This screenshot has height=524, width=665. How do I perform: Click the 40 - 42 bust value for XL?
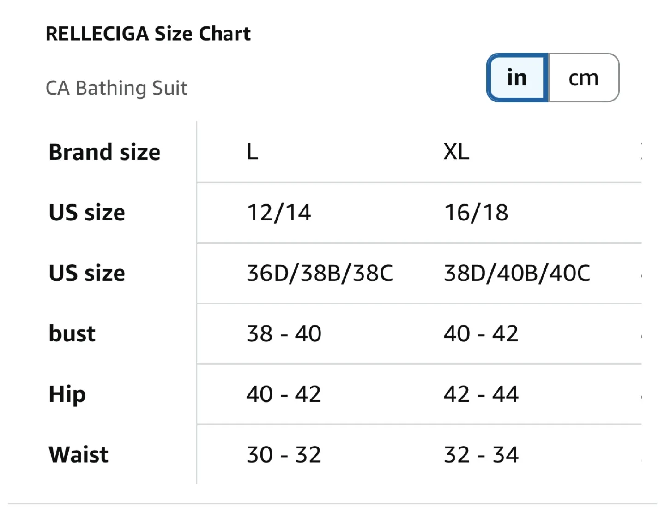tap(481, 333)
